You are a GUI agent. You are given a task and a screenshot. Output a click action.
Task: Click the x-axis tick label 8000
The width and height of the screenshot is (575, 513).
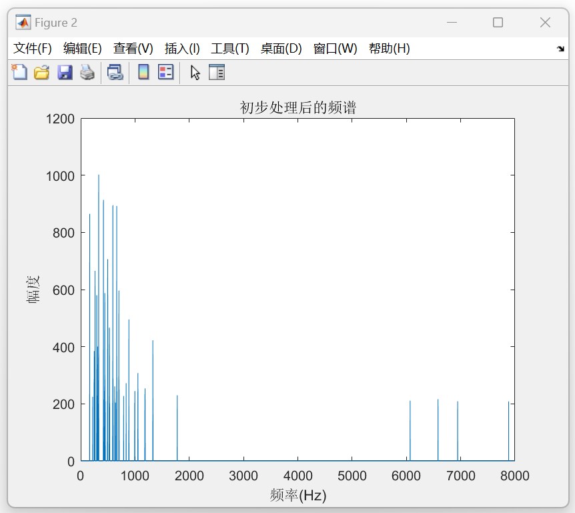coord(515,476)
